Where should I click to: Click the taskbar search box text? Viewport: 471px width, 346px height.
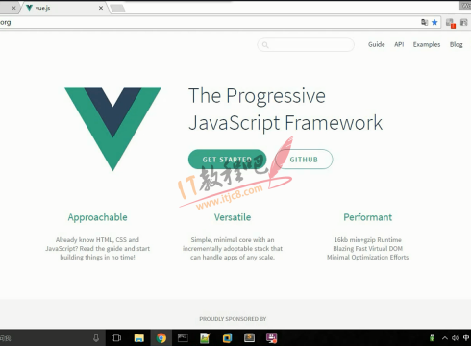point(6,338)
